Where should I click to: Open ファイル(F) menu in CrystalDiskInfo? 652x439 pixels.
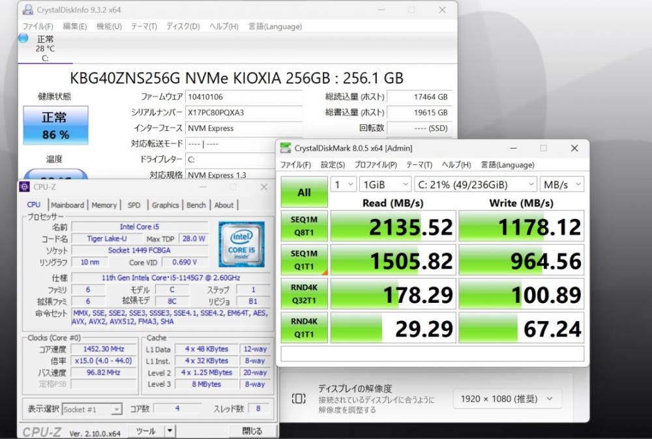tap(38, 26)
